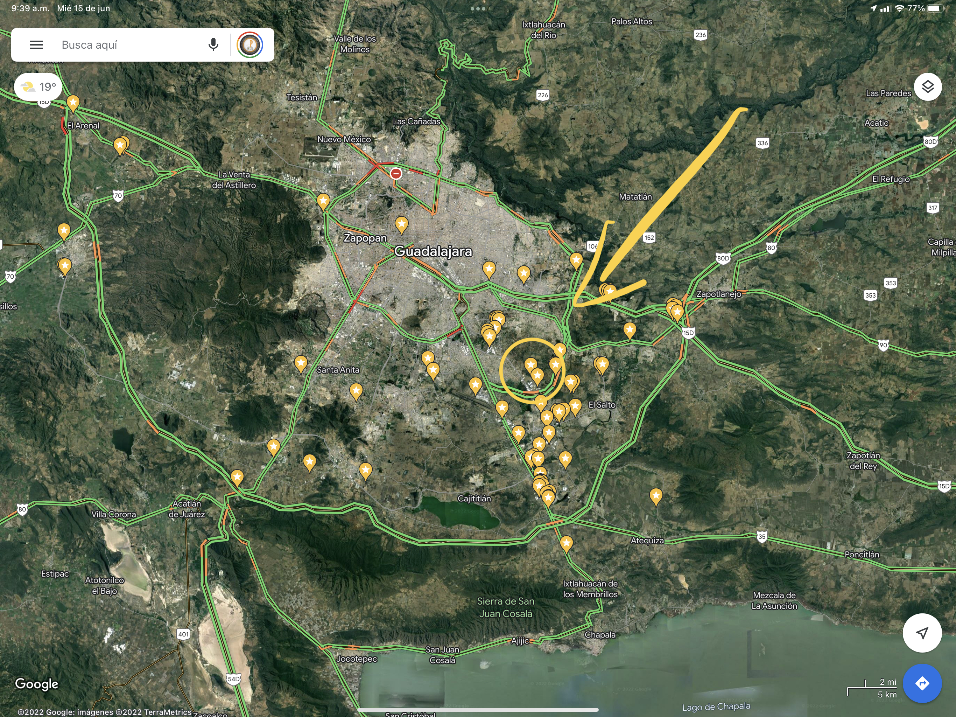956x717 pixels.
Task: Select the Guadalajara city label
Action: coord(433,251)
